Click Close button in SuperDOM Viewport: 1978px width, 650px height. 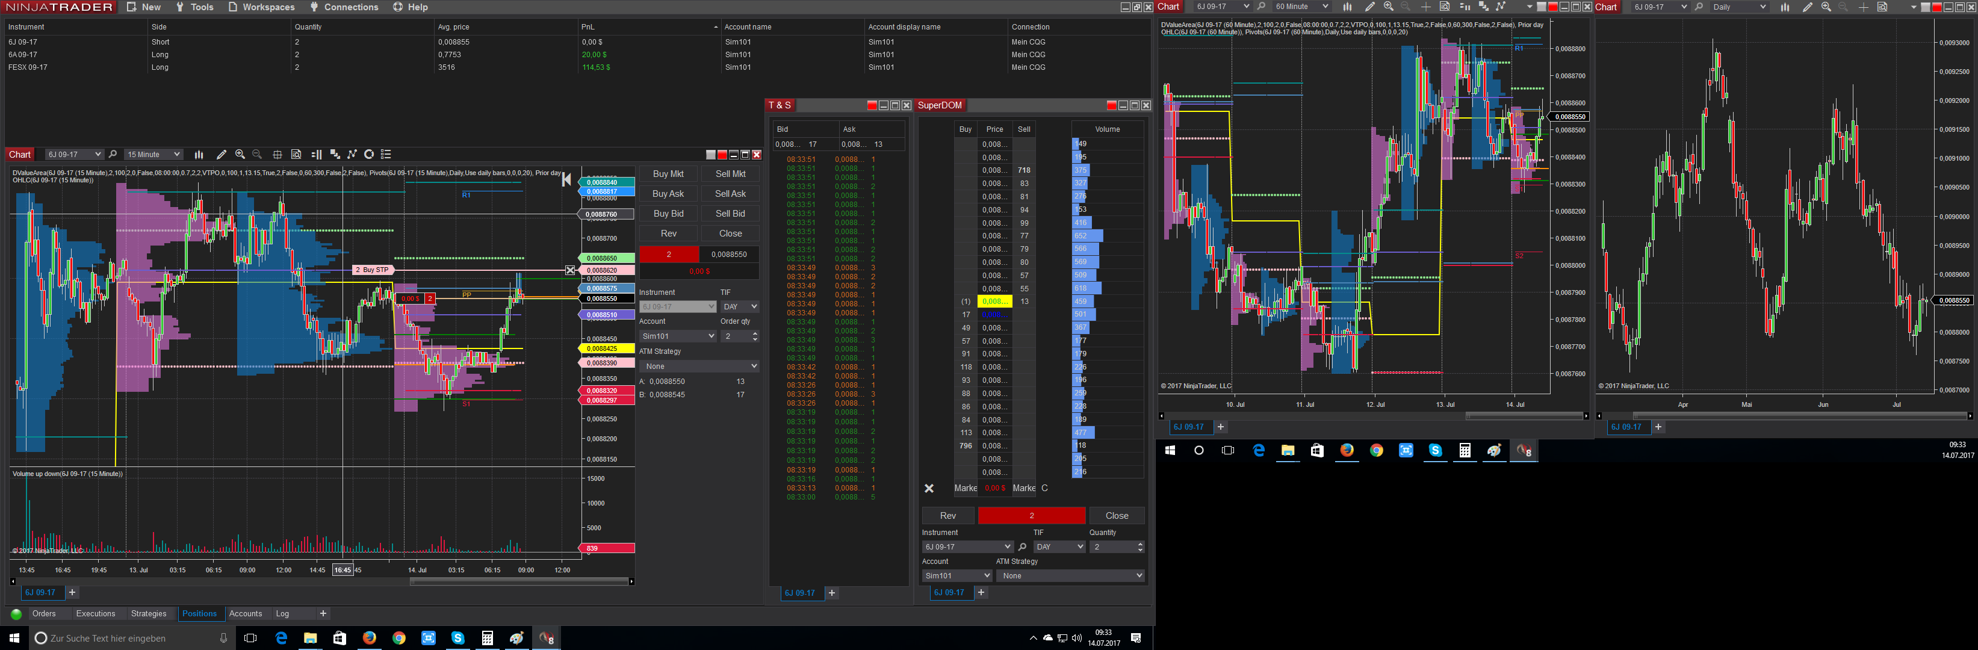tap(1117, 516)
